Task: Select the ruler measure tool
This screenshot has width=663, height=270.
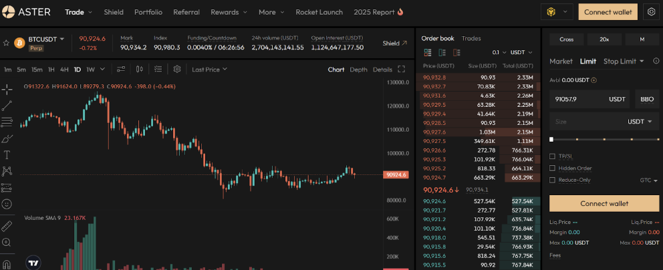Action: point(7,225)
